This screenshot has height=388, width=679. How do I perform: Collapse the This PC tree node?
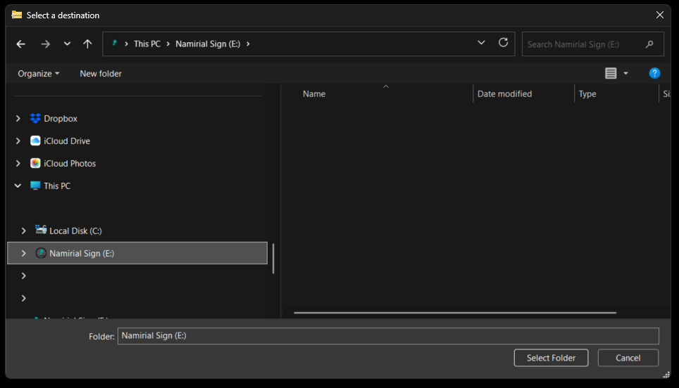18,186
